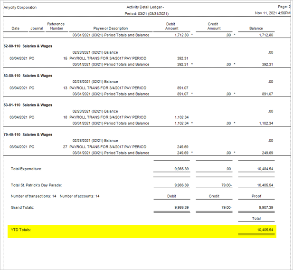Screen dimensions: 293x270
Task: Click the Total label above YTD value
Action: point(256,218)
